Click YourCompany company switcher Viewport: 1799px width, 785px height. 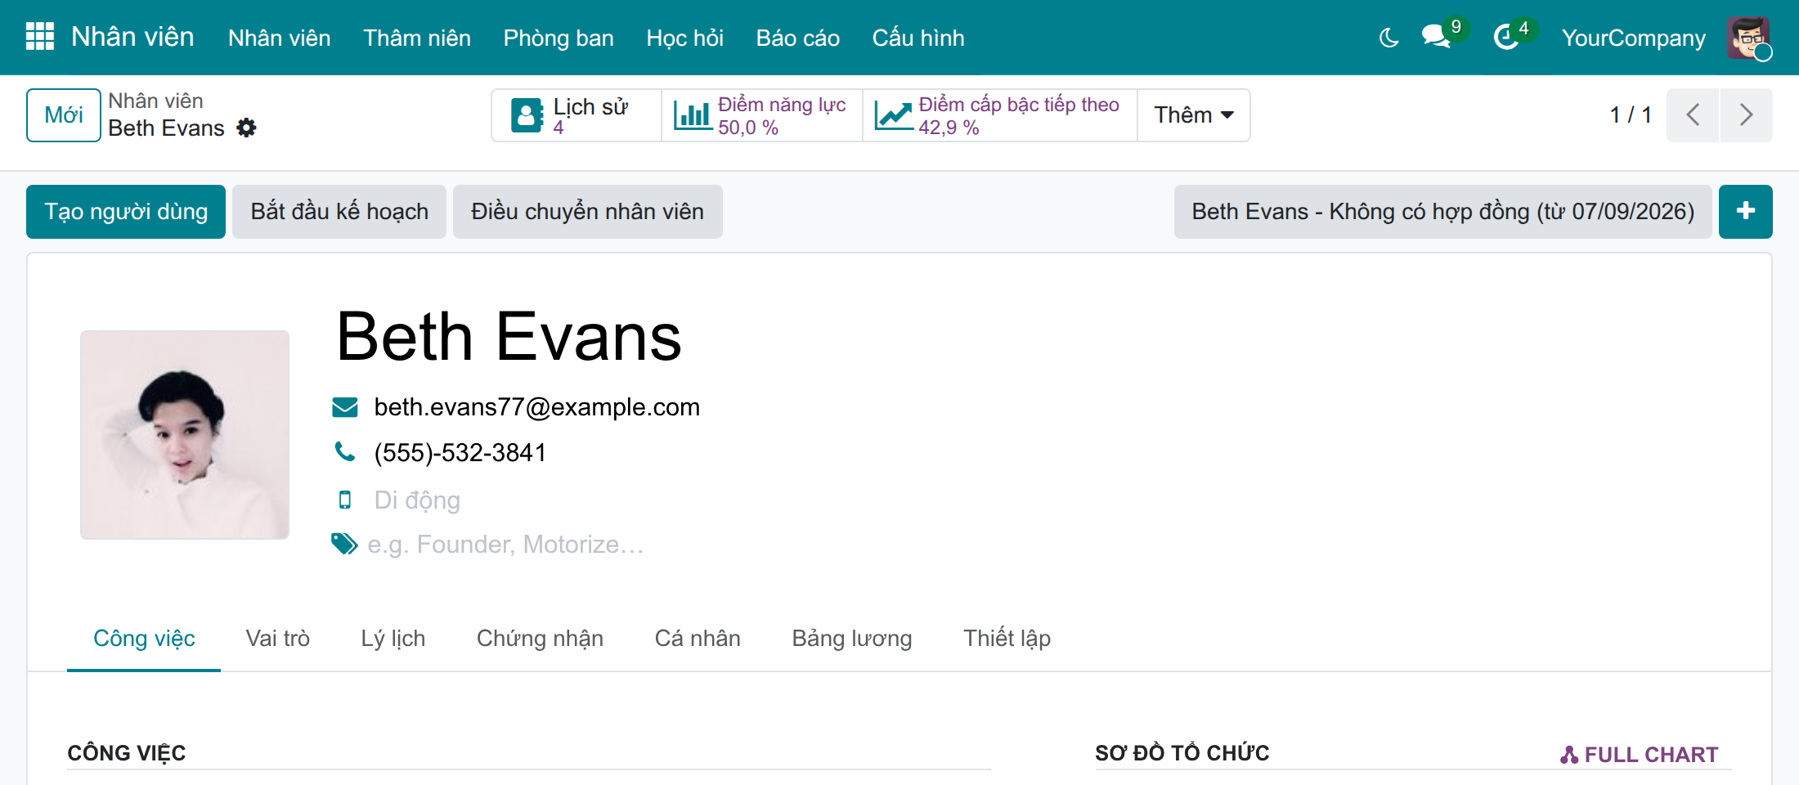pos(1633,38)
